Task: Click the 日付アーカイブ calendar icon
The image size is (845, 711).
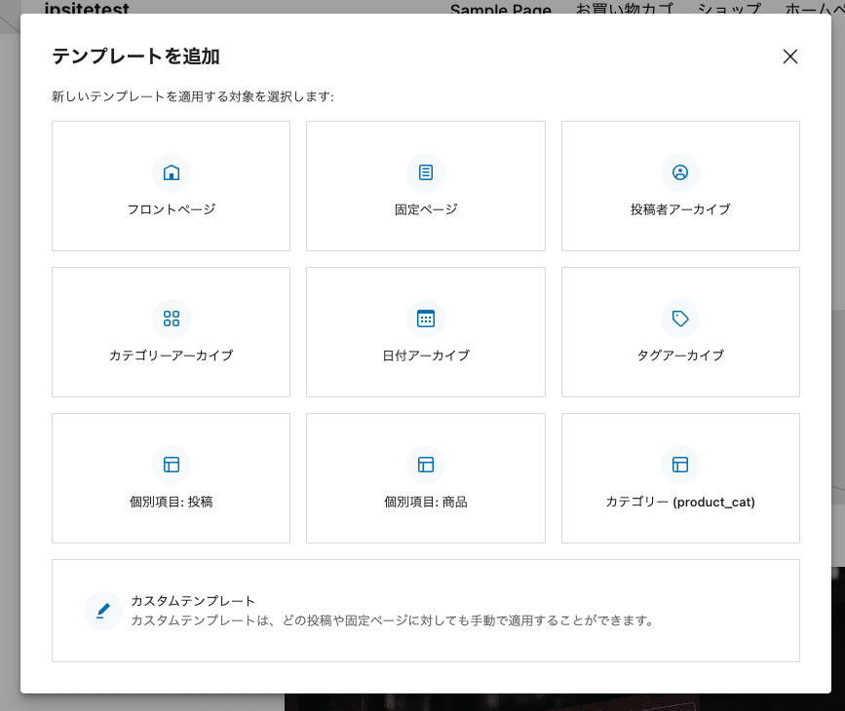Action: point(426,318)
